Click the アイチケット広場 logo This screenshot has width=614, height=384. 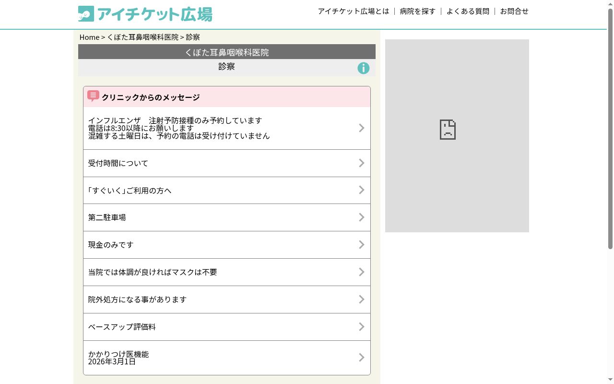point(145,14)
